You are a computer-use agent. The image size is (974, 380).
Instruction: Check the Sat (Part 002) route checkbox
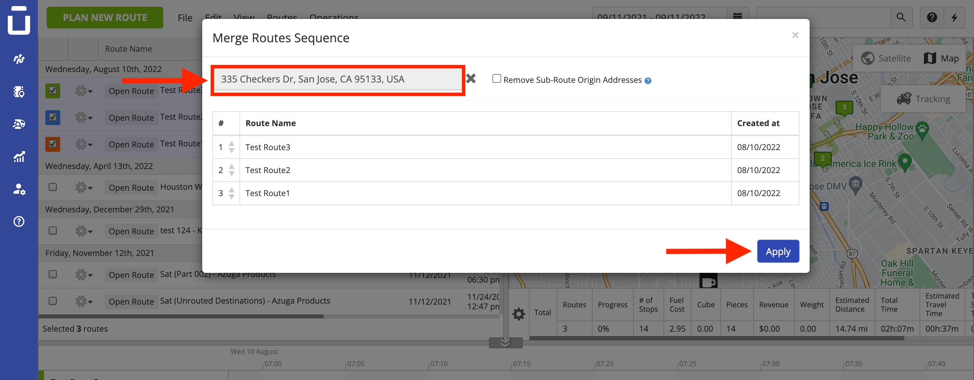pyautogui.click(x=53, y=274)
